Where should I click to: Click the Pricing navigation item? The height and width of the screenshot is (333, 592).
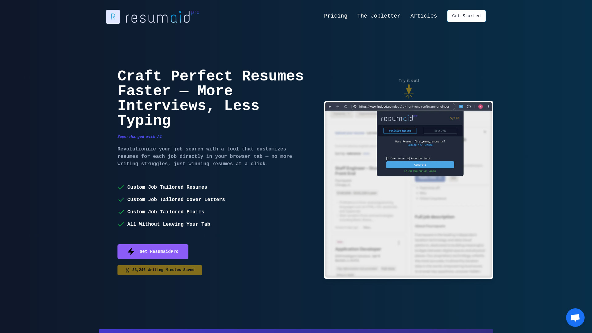pos(335,16)
